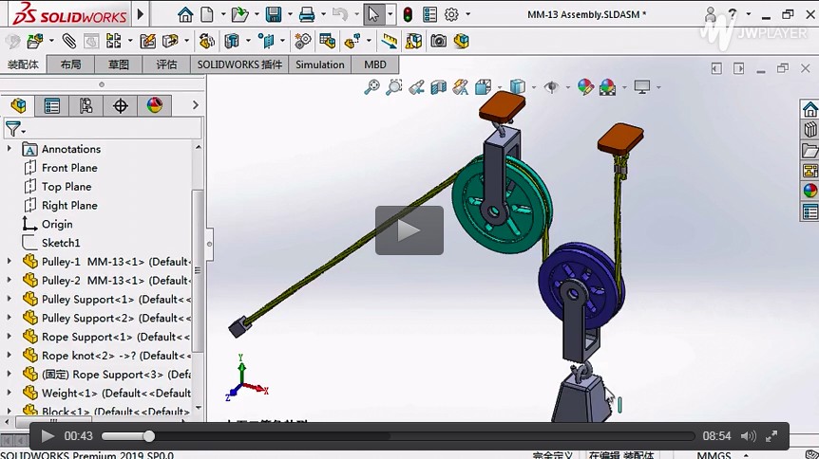Open the Hide/Show Items eye dropdown

coord(553,87)
